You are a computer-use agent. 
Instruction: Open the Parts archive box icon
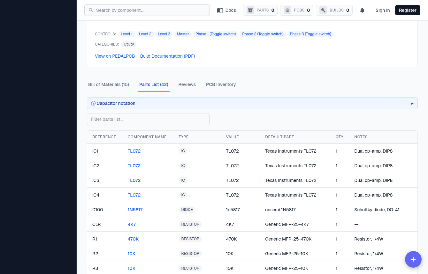pyautogui.click(x=250, y=10)
